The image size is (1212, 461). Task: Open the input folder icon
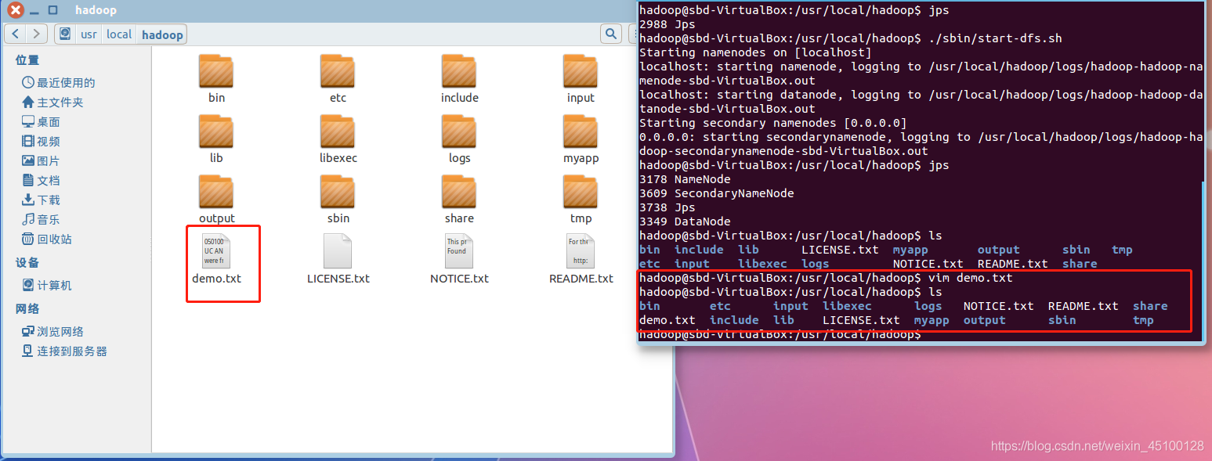(581, 71)
